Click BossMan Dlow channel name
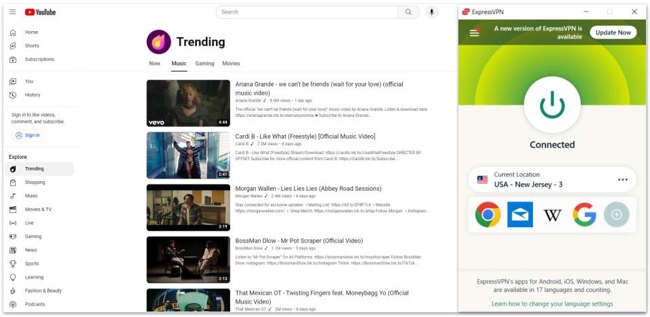650x317 pixels. pos(249,248)
